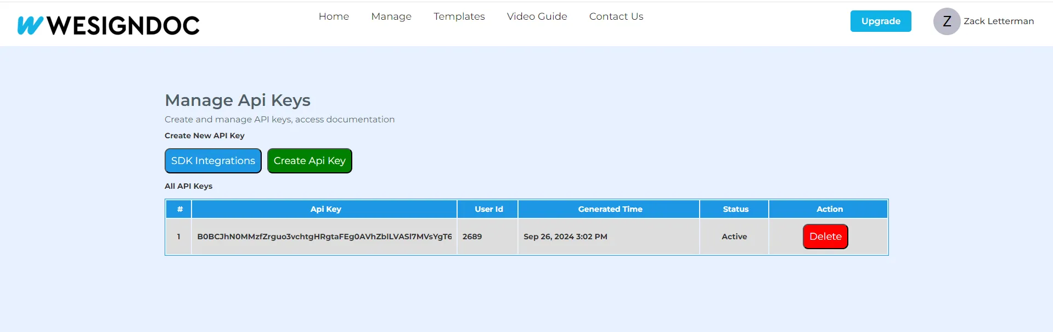This screenshot has height=332, width=1053.
Task: Click the user ID value 2689
Action: tap(472, 237)
